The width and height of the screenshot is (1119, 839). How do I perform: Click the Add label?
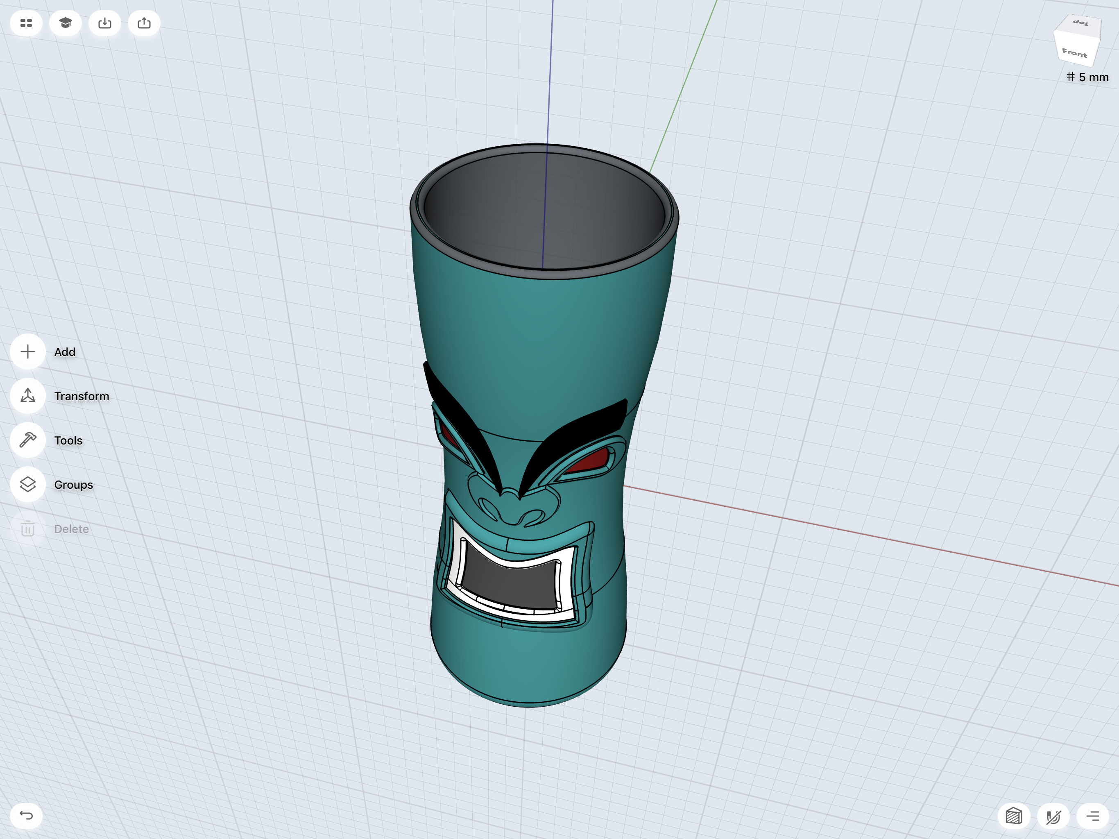65,351
